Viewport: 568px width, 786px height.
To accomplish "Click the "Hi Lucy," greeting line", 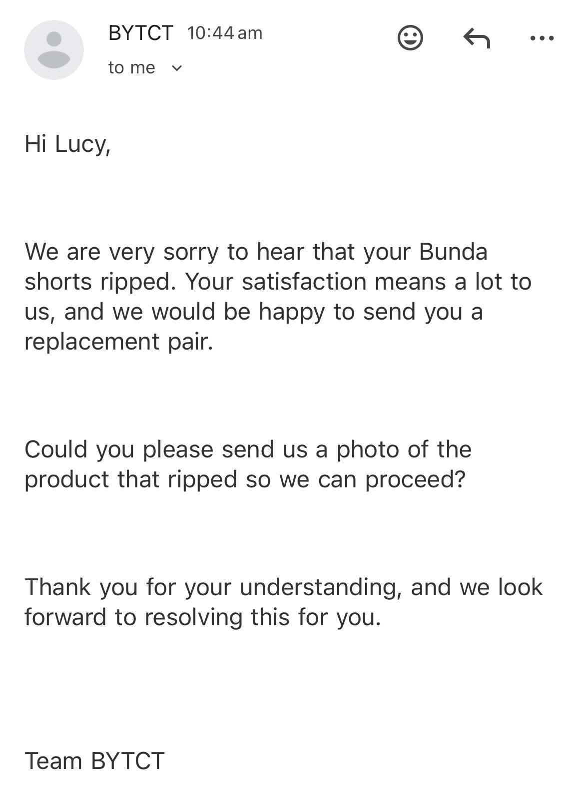I will [x=67, y=144].
